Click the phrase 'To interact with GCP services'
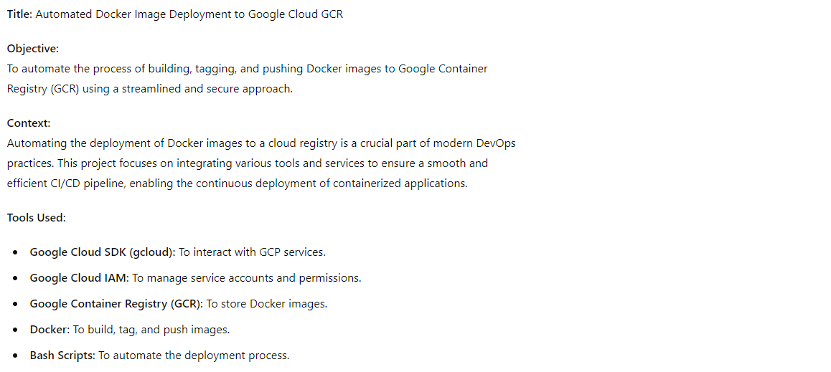 pyautogui.click(x=252, y=252)
